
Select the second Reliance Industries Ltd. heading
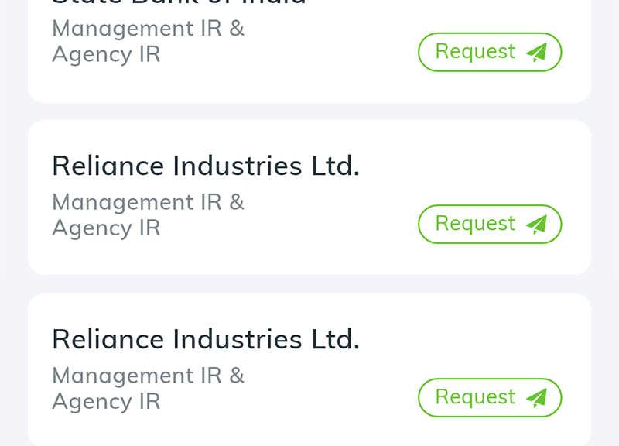pos(206,339)
